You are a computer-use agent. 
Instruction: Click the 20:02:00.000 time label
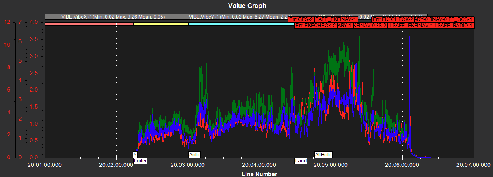[x=117, y=165]
